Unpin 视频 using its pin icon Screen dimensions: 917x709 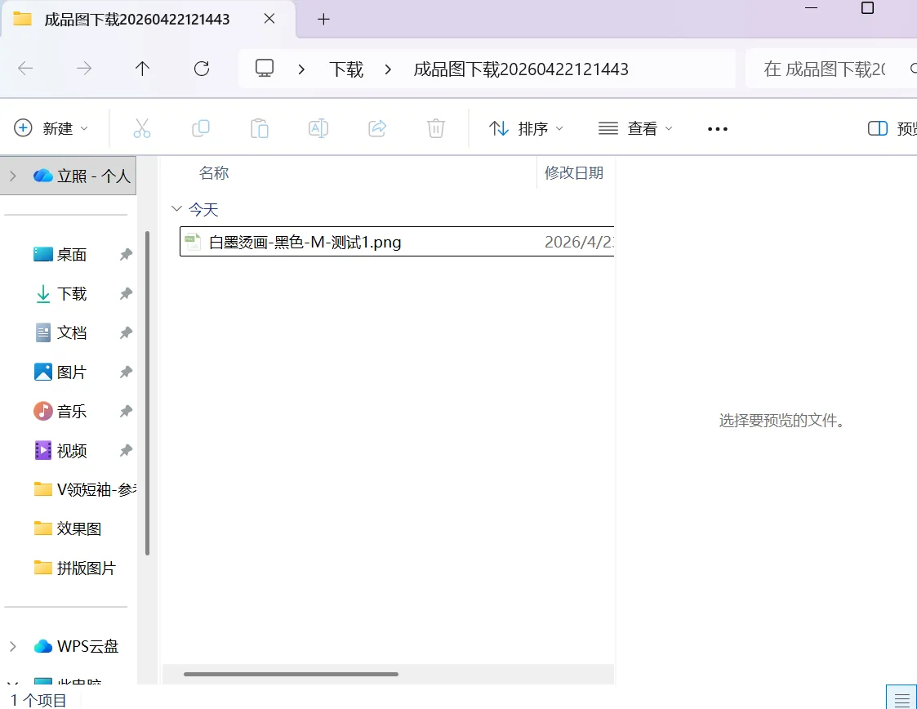(126, 450)
